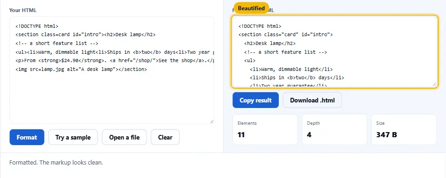Click input line starting '<p>From <strong>$24.90'

pyautogui.click(x=115, y=60)
